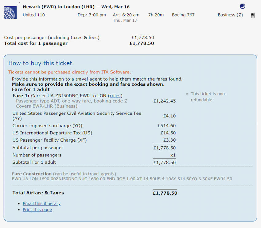The height and width of the screenshot is (228, 261).
Task: Click the facility charge amount £3.30
Action: (169, 140)
